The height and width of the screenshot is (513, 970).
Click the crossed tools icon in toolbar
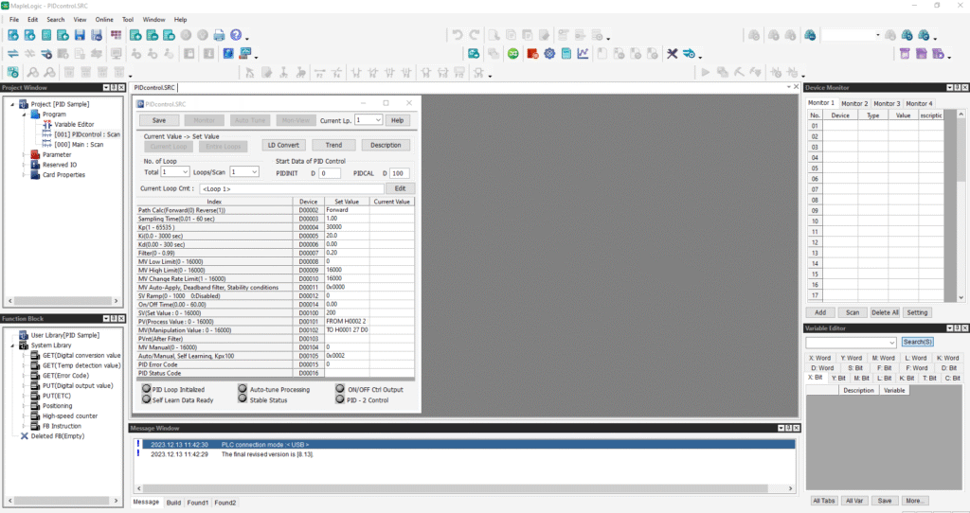[x=672, y=54]
